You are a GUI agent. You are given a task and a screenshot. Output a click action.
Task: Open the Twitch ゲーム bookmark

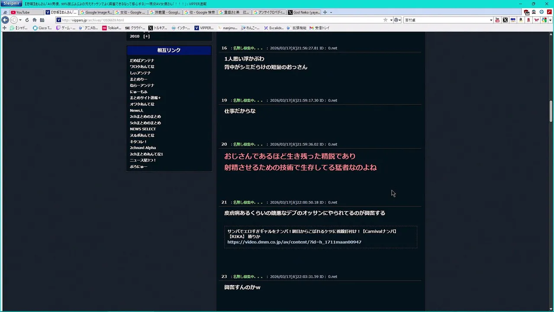click(x=66, y=28)
